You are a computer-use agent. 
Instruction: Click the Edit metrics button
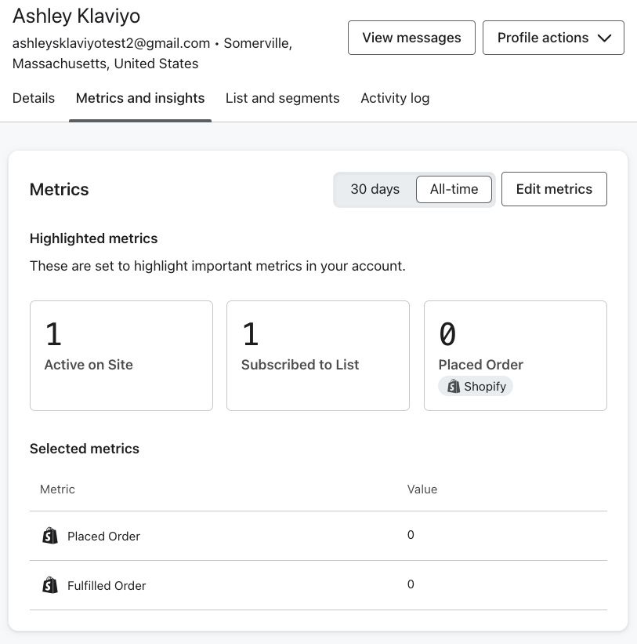[x=554, y=189]
